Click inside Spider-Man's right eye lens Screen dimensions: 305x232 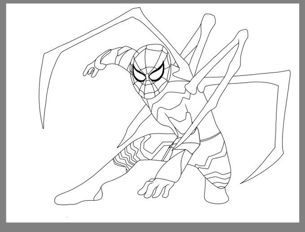157,72
